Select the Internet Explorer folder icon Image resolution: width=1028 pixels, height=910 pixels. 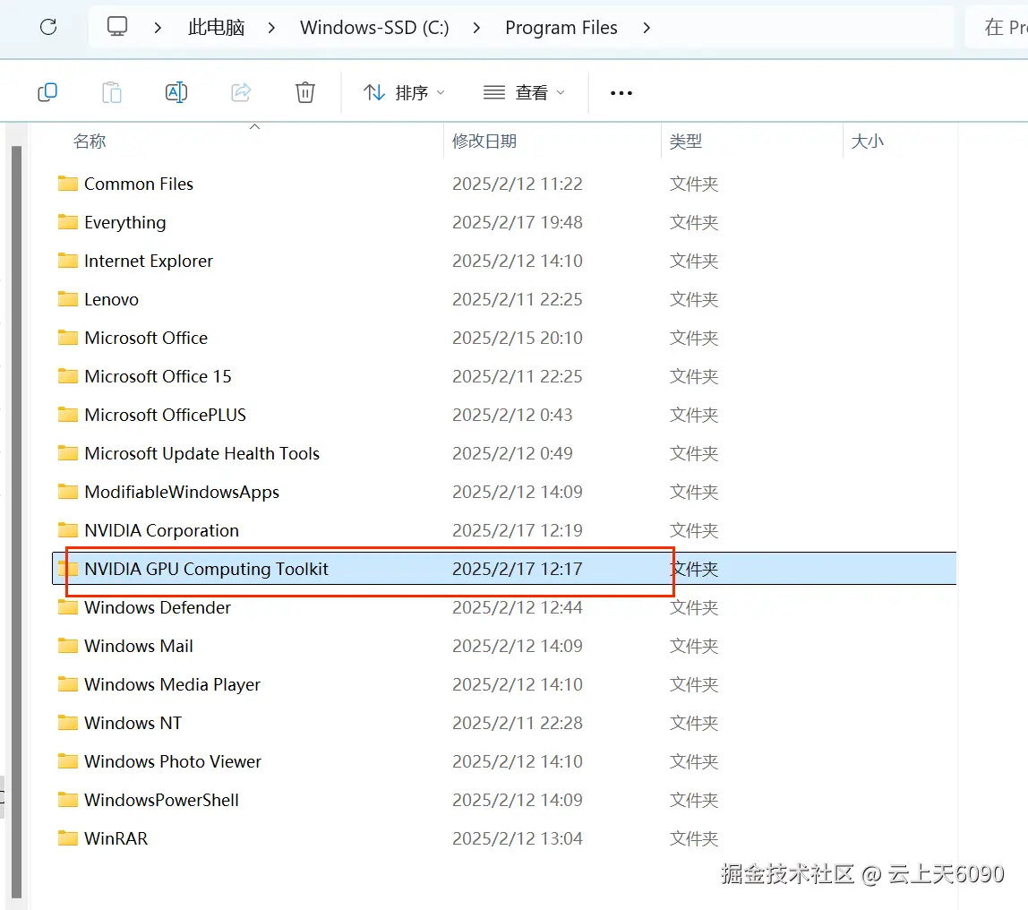click(67, 261)
